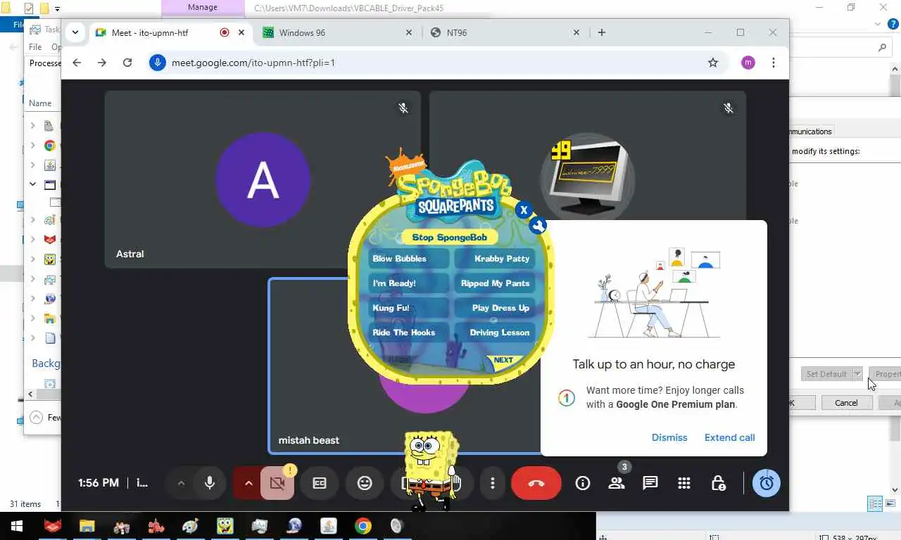Send an emoji reaction
The width and height of the screenshot is (901, 540).
(x=365, y=483)
